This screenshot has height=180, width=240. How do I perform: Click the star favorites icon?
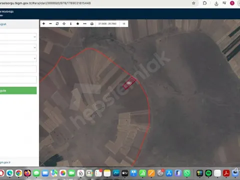click(x=77, y=23)
